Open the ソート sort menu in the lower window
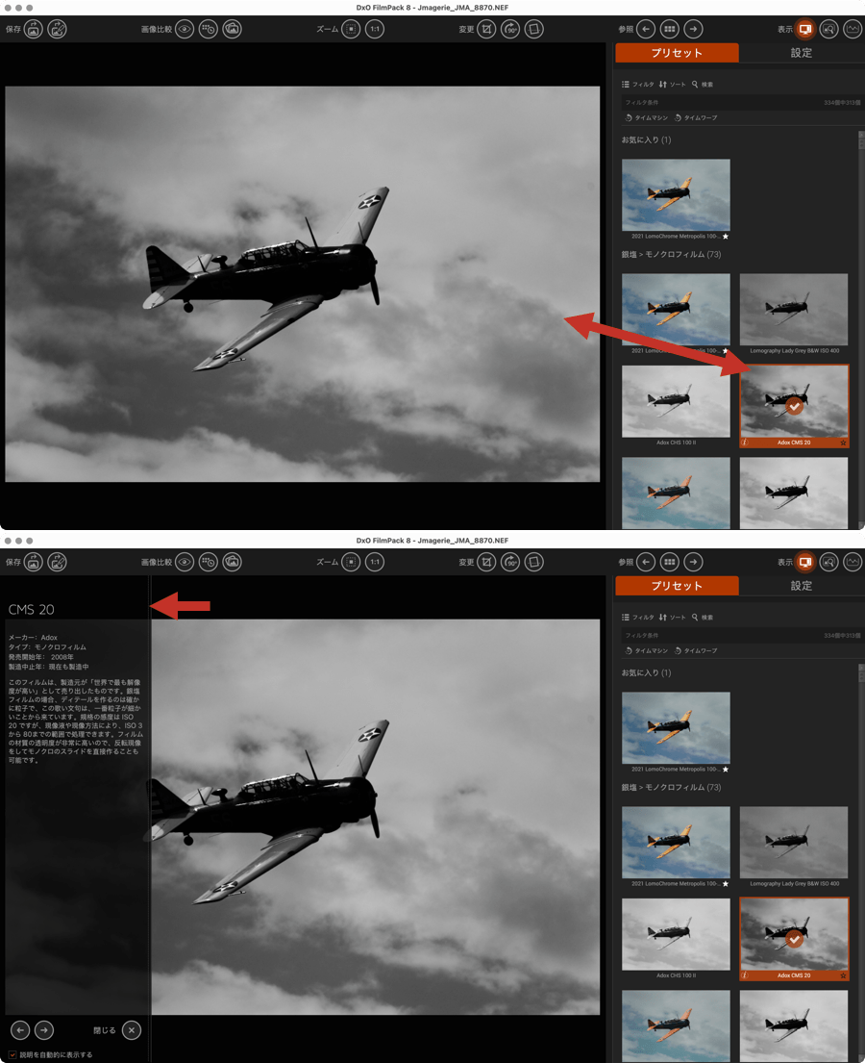Image resolution: width=865 pixels, height=1063 pixels. (673, 618)
